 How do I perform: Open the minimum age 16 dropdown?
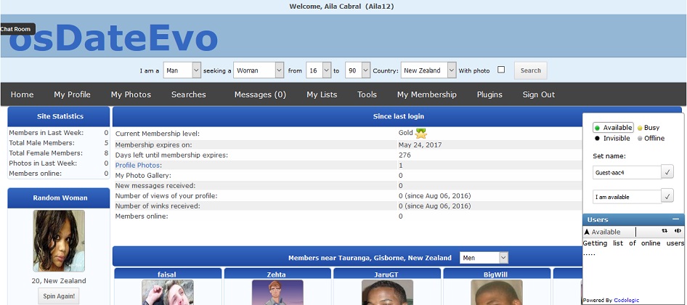point(319,70)
